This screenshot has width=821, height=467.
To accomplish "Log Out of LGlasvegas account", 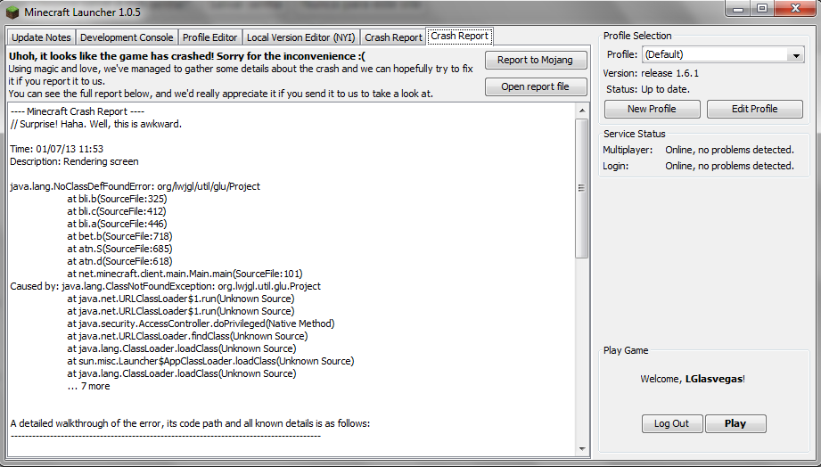I will click(x=672, y=423).
